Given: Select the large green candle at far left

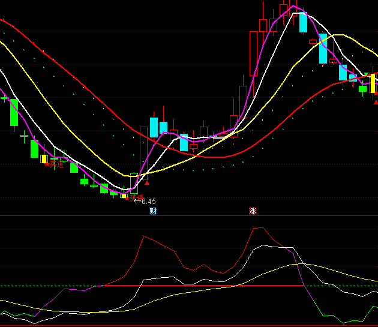Looking at the screenshot, I should tap(14, 112).
